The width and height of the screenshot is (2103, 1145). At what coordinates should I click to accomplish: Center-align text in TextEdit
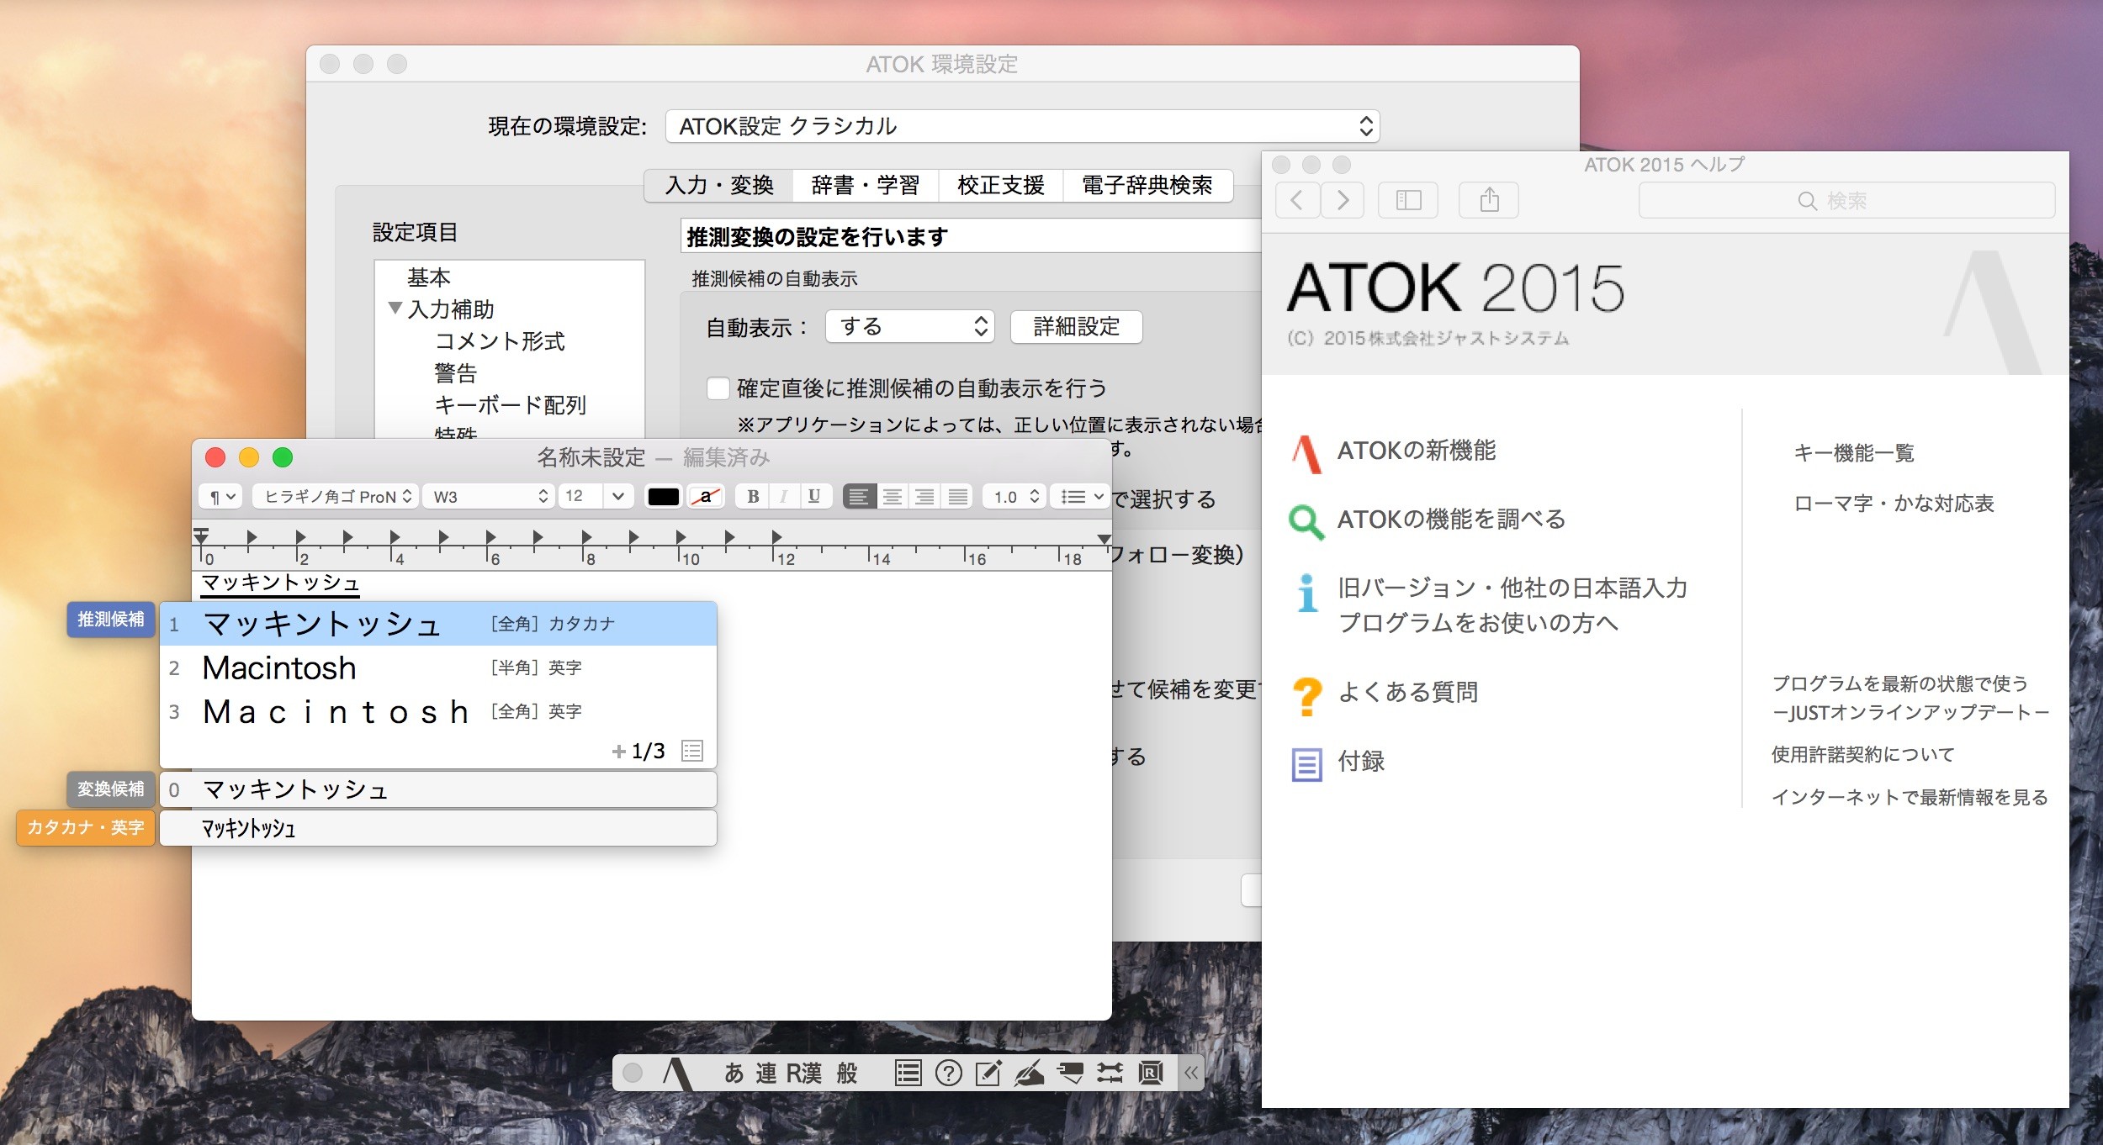892,497
